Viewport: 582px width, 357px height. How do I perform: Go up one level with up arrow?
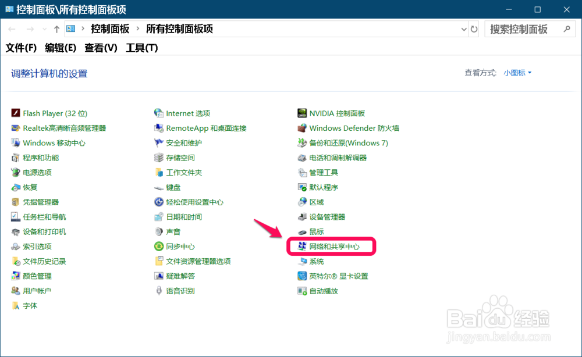coord(57,29)
